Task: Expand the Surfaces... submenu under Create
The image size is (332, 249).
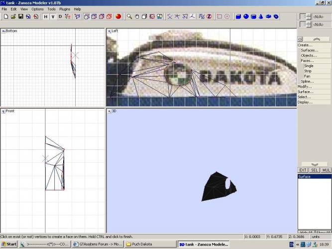Action: click(309, 50)
